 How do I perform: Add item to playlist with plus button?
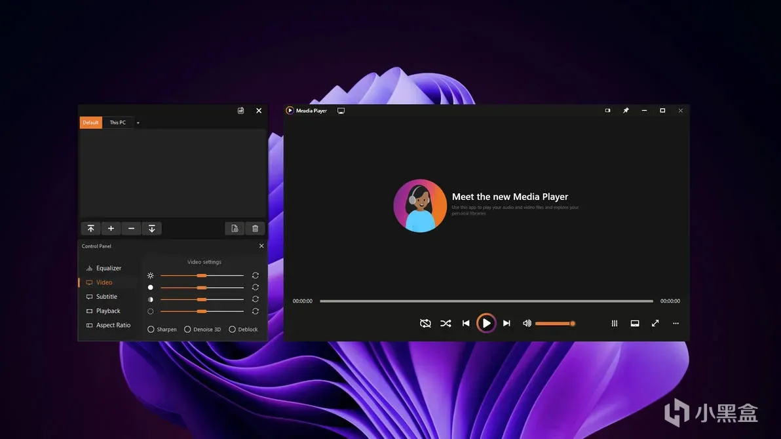[x=111, y=229]
